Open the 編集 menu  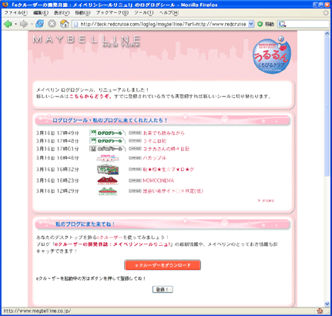tap(41, 12)
